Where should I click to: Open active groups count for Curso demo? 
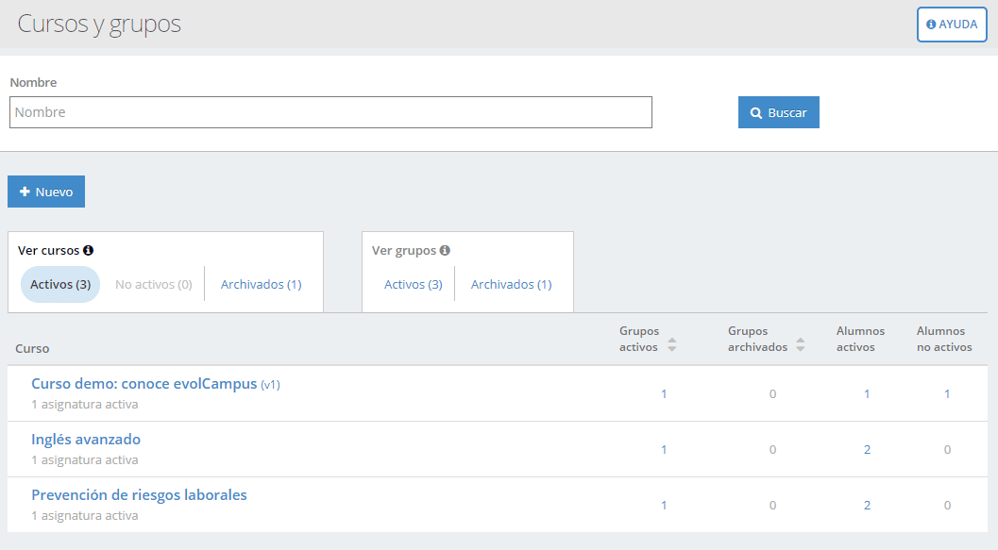click(x=664, y=394)
